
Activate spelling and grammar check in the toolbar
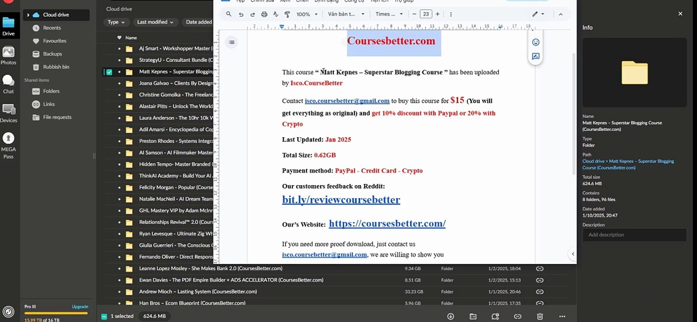(x=275, y=14)
